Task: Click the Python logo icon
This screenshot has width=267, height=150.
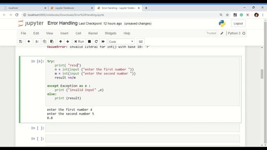Action: coord(222,23)
